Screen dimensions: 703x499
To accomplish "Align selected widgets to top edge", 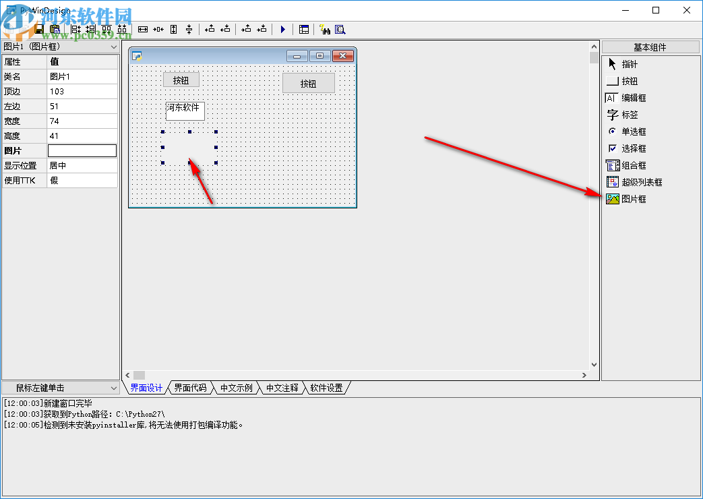I will (106, 29).
